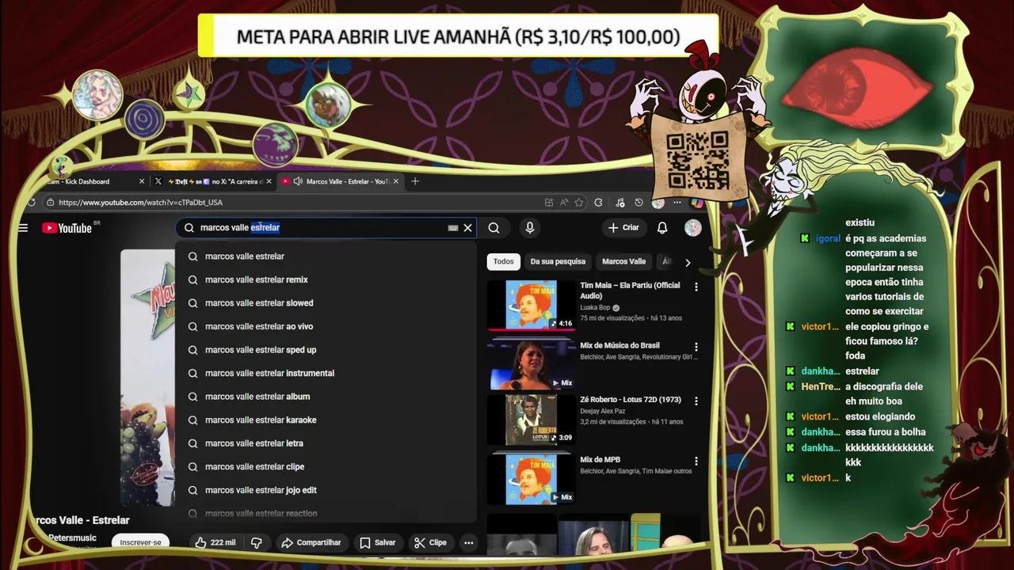Screen dimensions: 1014x570
Task: Close the Kick Dashboard browser tab
Action: [x=142, y=181]
